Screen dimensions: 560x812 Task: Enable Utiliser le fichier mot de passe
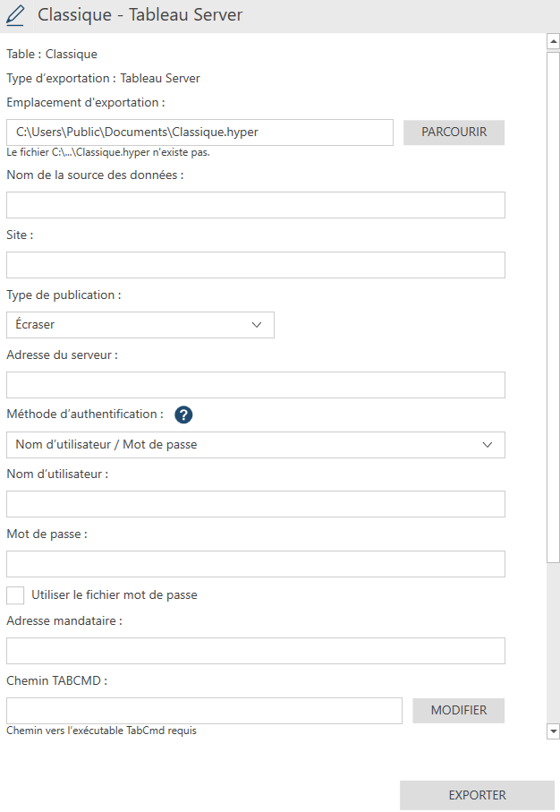(15, 595)
